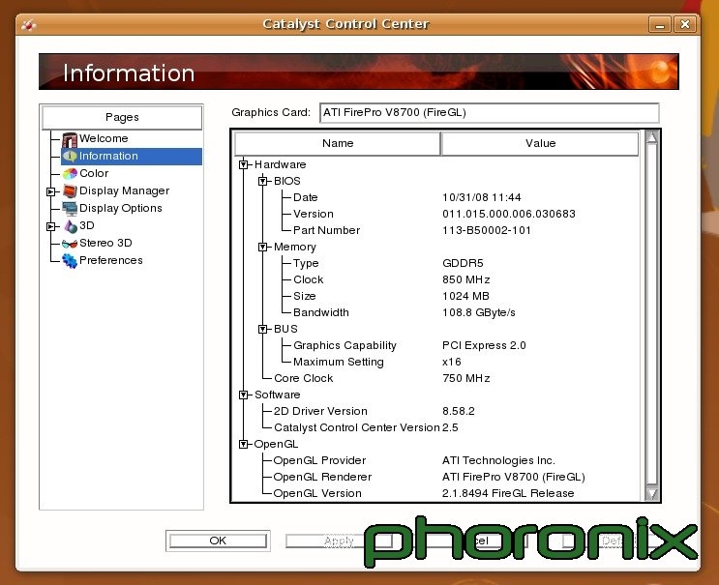Click the value 750 MHz

[465, 378]
